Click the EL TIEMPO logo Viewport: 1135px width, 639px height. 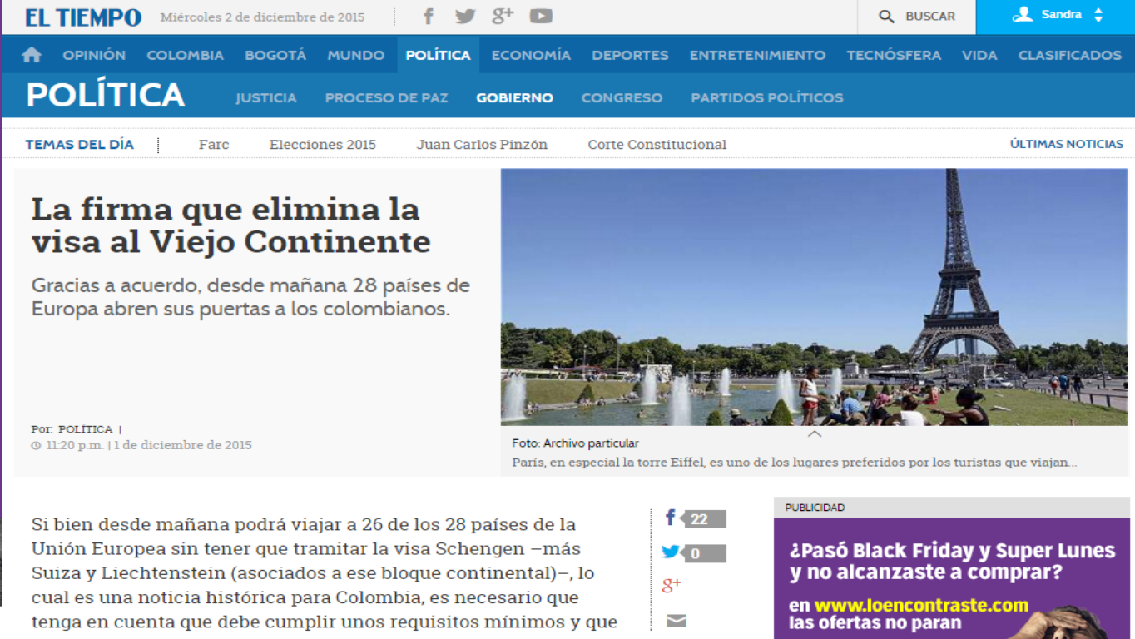tap(83, 17)
